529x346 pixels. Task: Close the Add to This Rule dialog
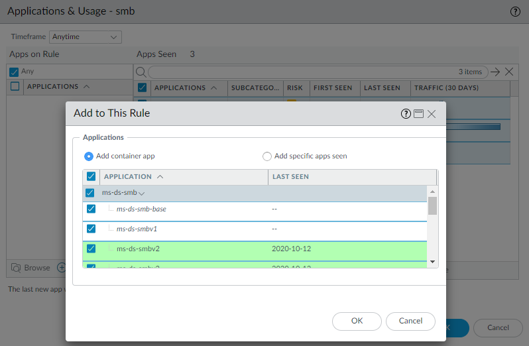point(432,114)
